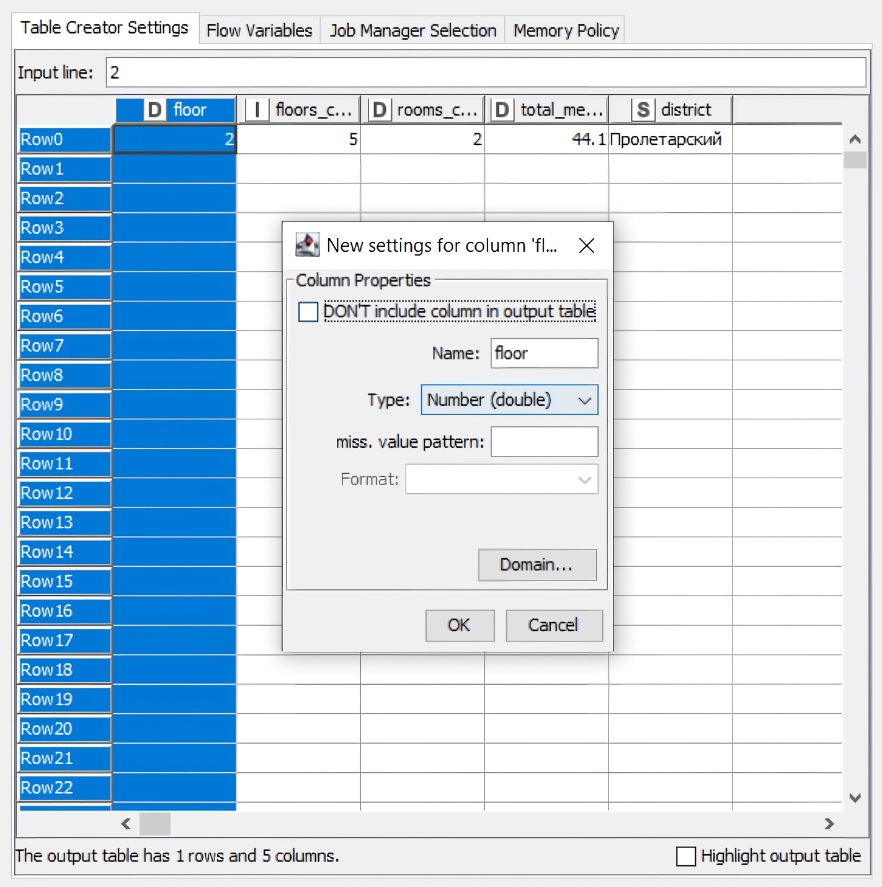Check DON'T include column in output table

point(308,311)
